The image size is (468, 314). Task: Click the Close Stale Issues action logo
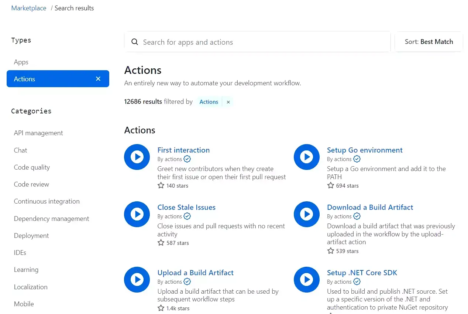coord(137,214)
